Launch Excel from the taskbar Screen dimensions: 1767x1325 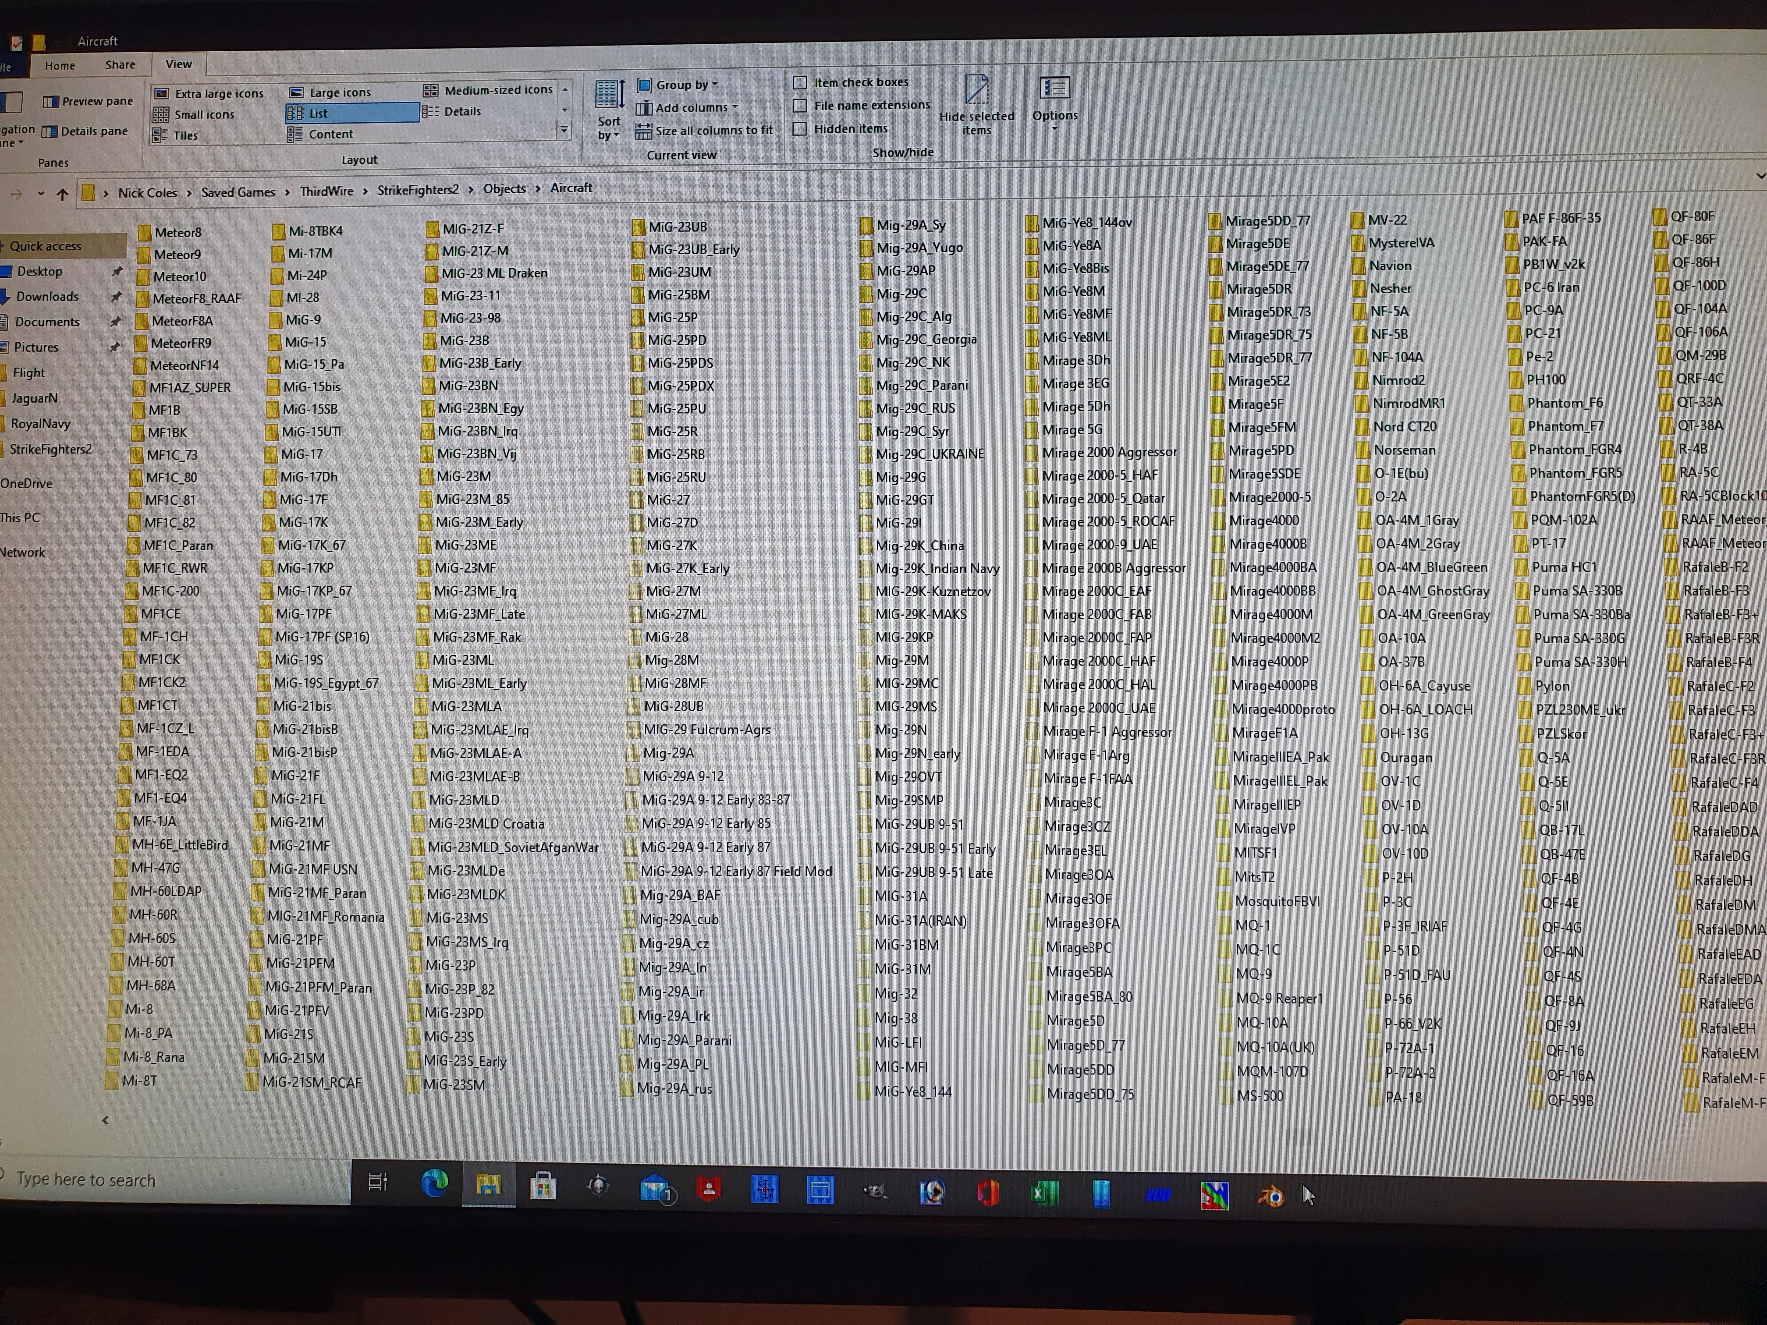click(x=1043, y=1194)
